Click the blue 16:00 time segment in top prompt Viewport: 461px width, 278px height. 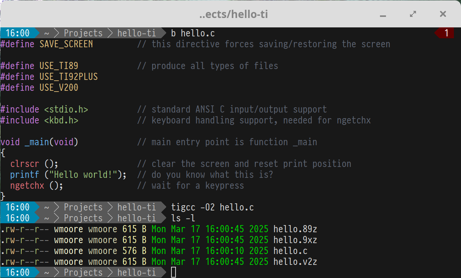tap(17, 33)
